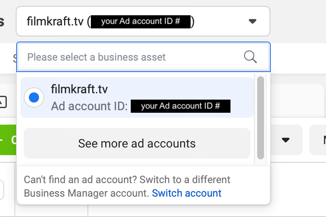Screen dimensions: 326x217
Task: Click the partially hidden box at bottom-left edge
Action: 2,190
